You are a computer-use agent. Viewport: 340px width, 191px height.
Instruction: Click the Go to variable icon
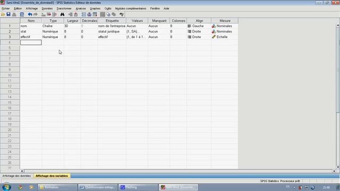pyautogui.click(x=49, y=14)
